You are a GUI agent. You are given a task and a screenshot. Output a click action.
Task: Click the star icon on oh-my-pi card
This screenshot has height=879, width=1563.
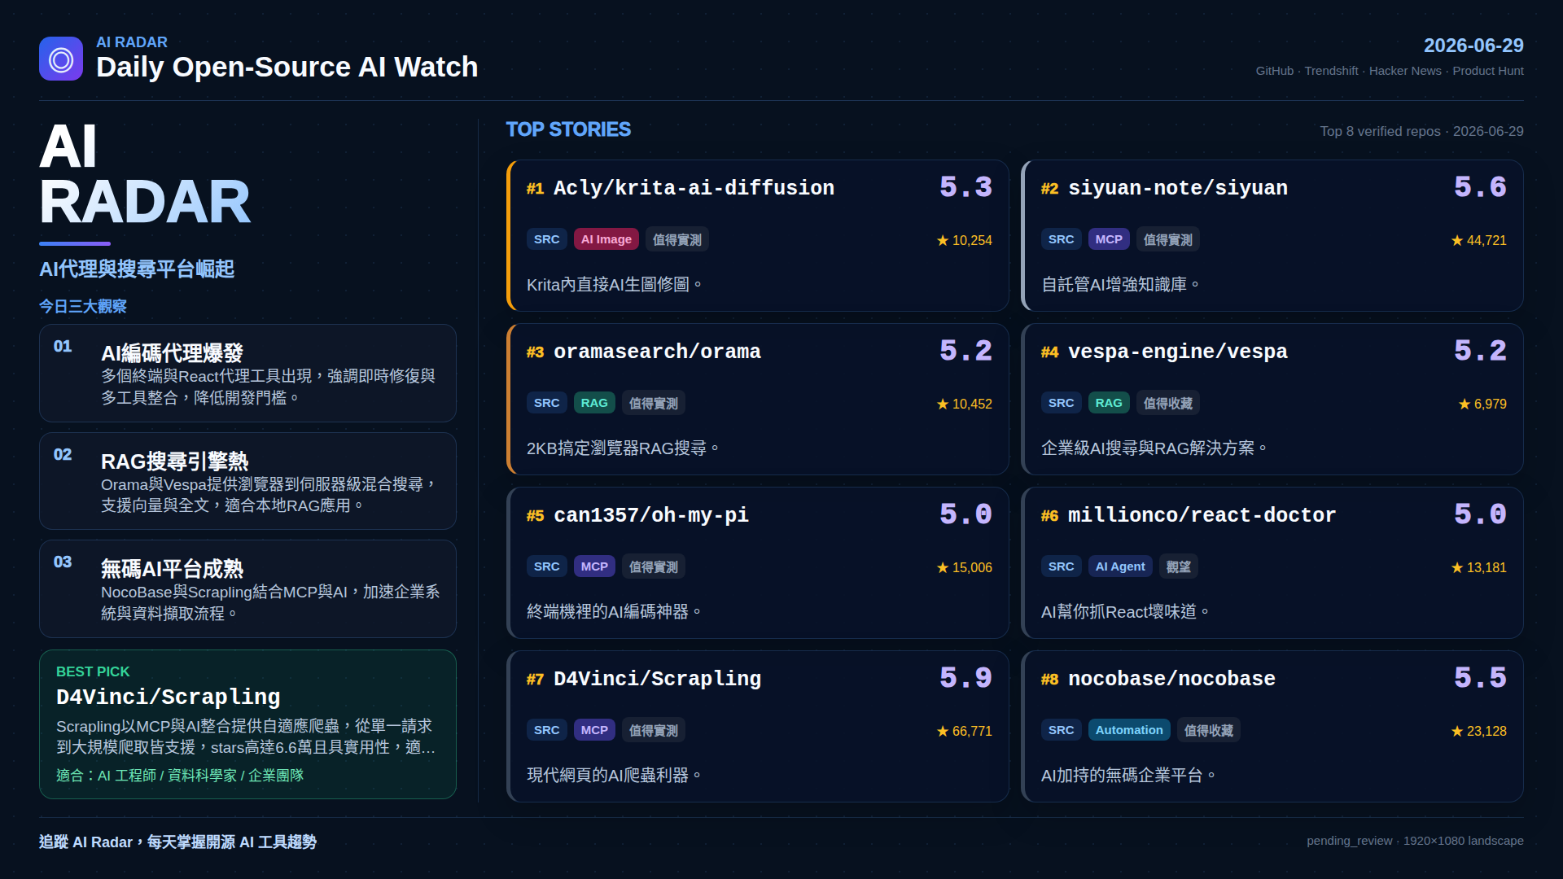(x=943, y=567)
